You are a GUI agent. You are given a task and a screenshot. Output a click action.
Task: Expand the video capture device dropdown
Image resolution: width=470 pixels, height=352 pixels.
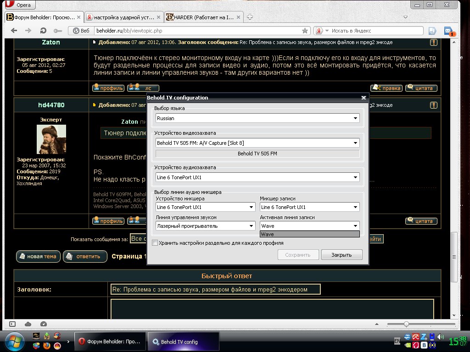click(257, 143)
